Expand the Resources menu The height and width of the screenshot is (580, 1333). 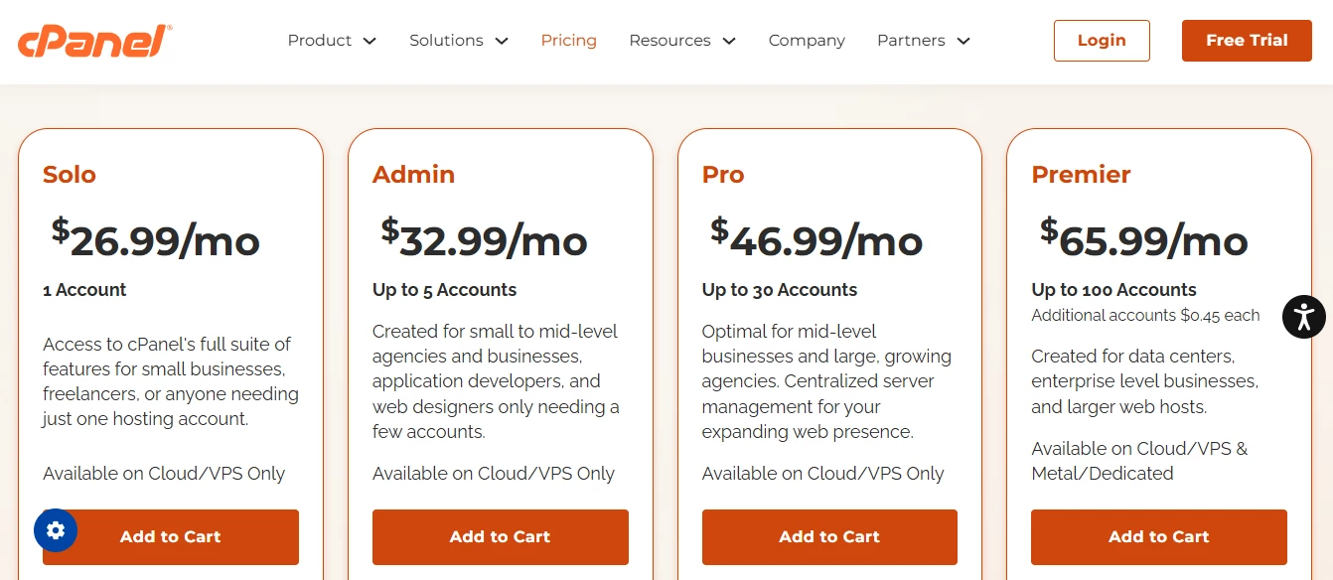point(681,41)
